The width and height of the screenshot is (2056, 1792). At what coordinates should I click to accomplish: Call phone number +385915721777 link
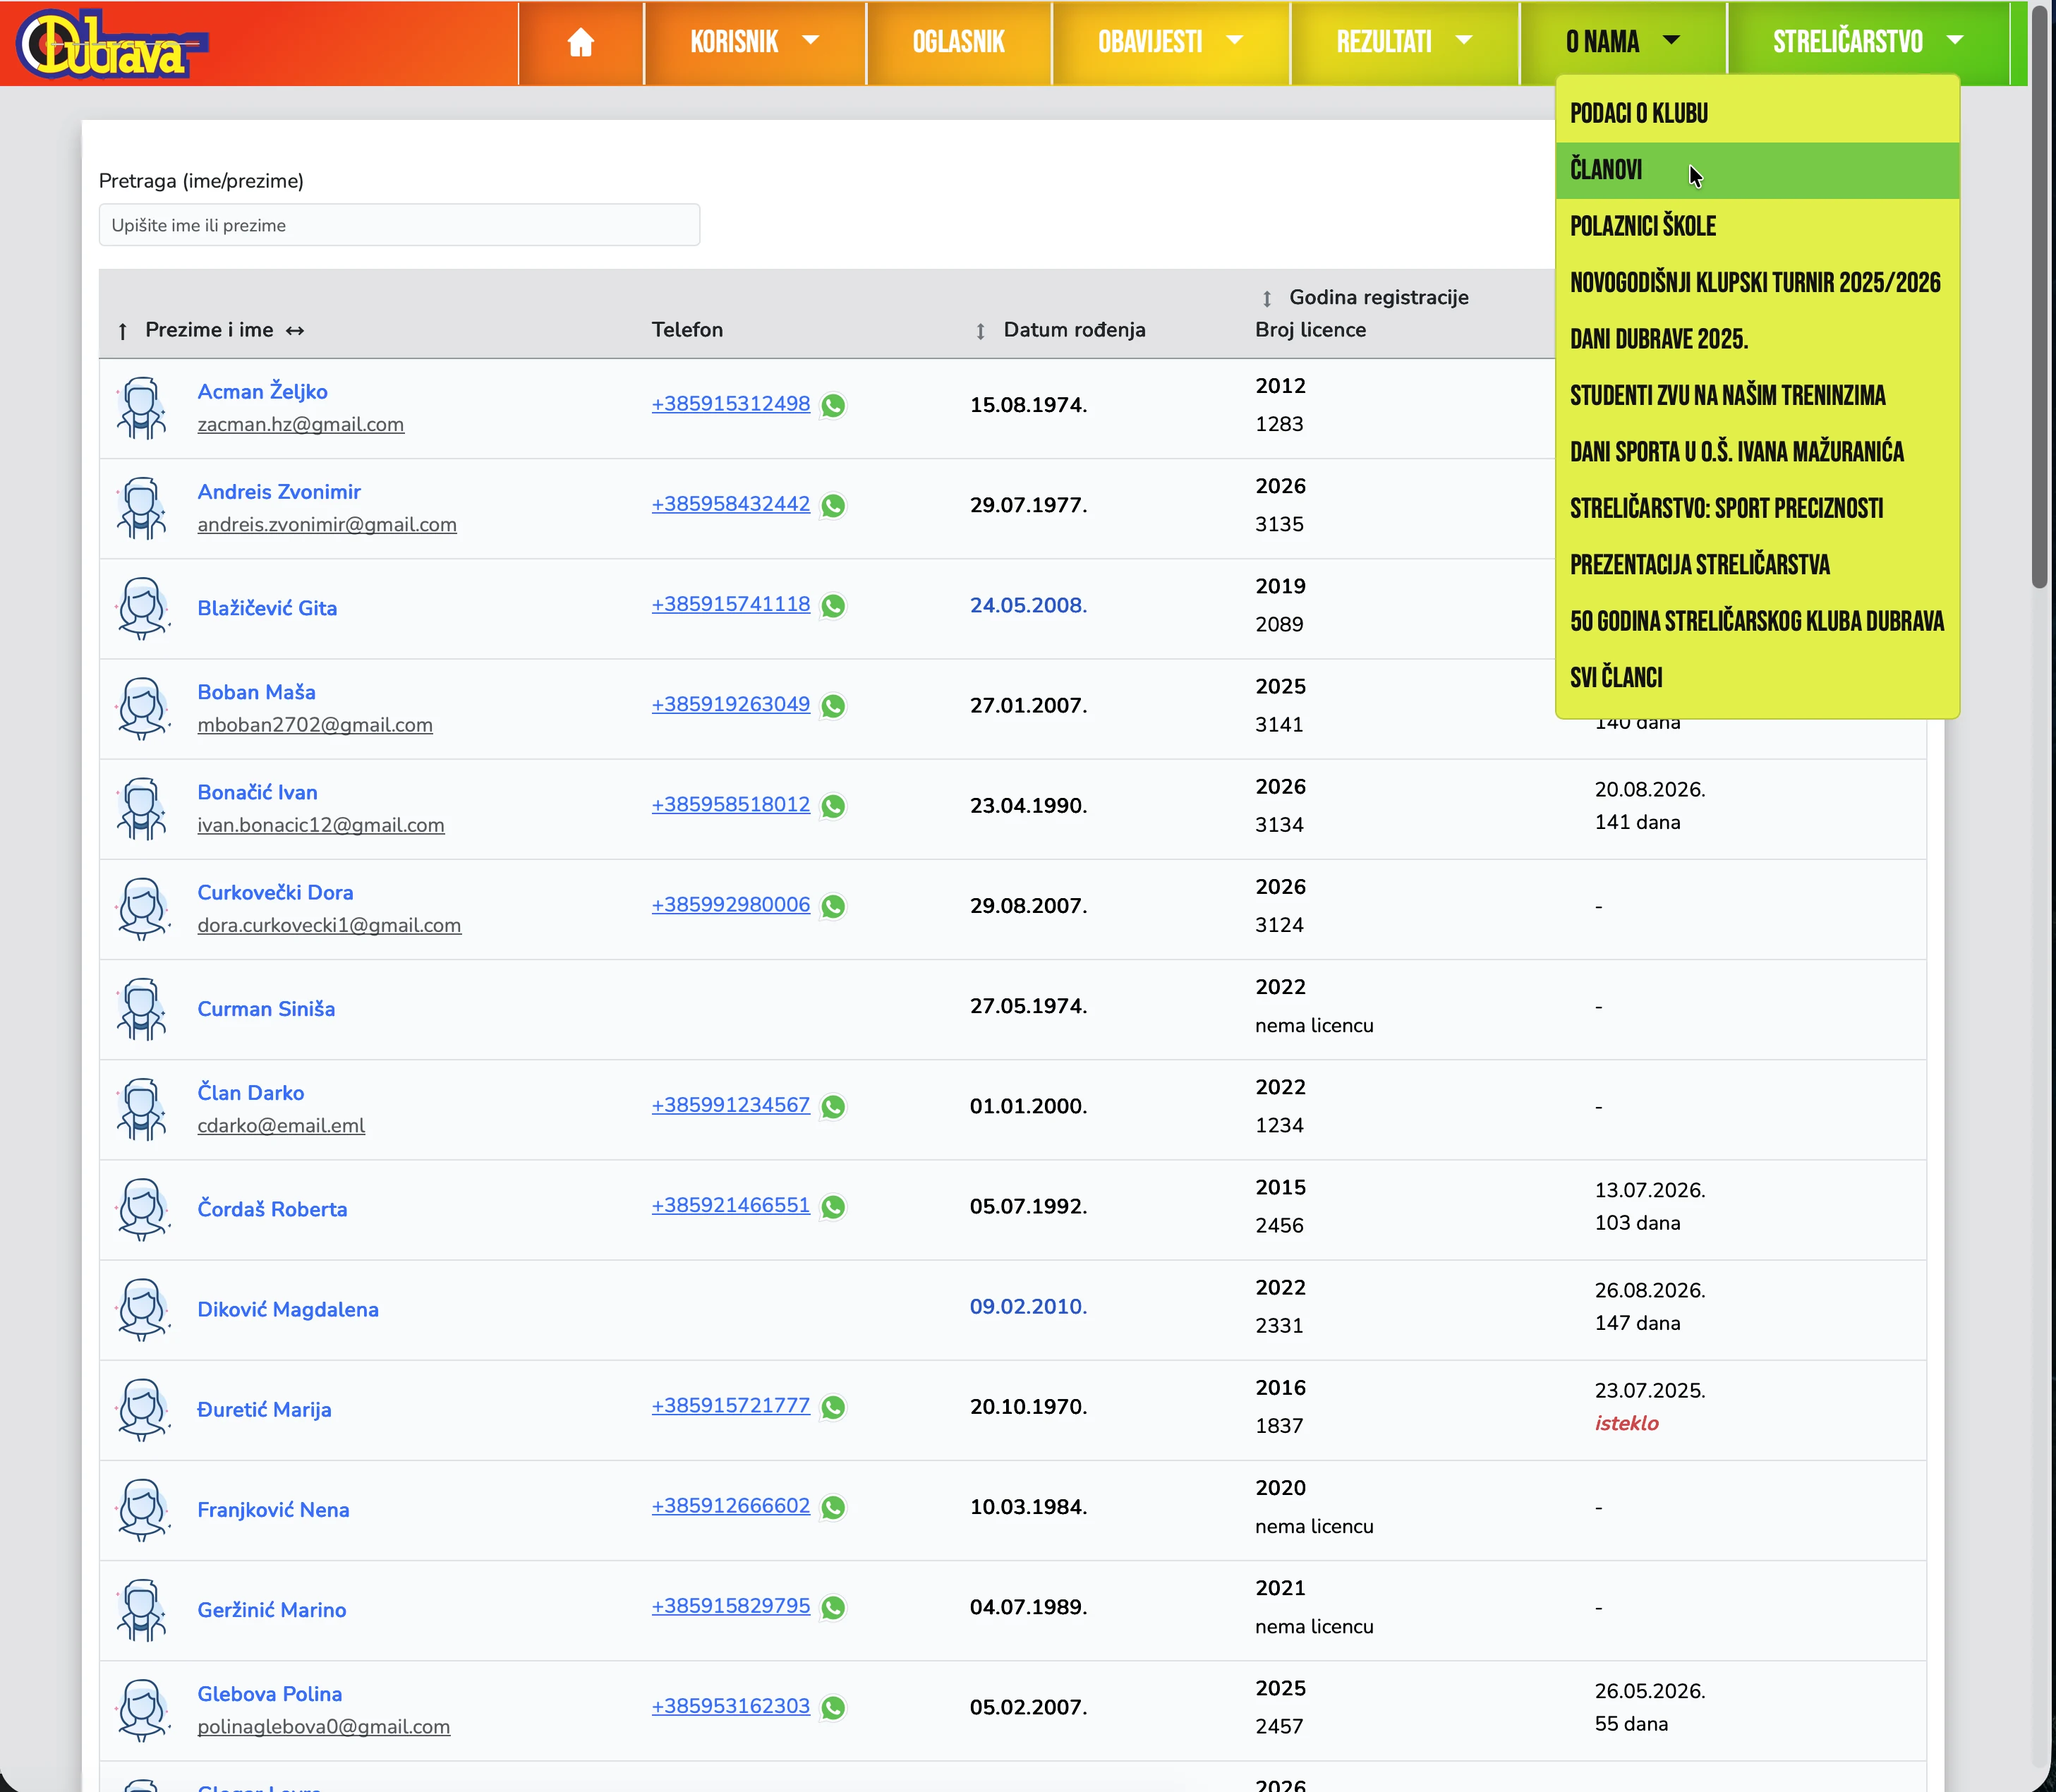coord(730,1405)
